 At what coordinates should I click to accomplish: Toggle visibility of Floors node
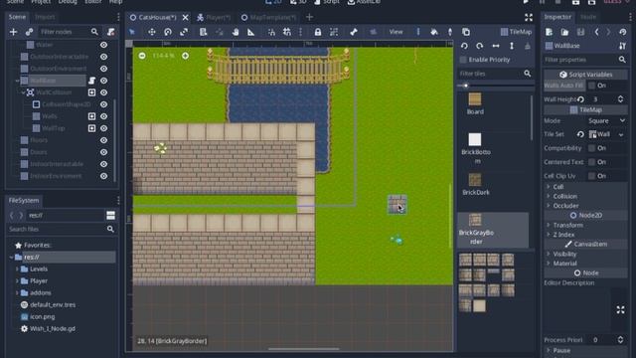tap(103, 140)
